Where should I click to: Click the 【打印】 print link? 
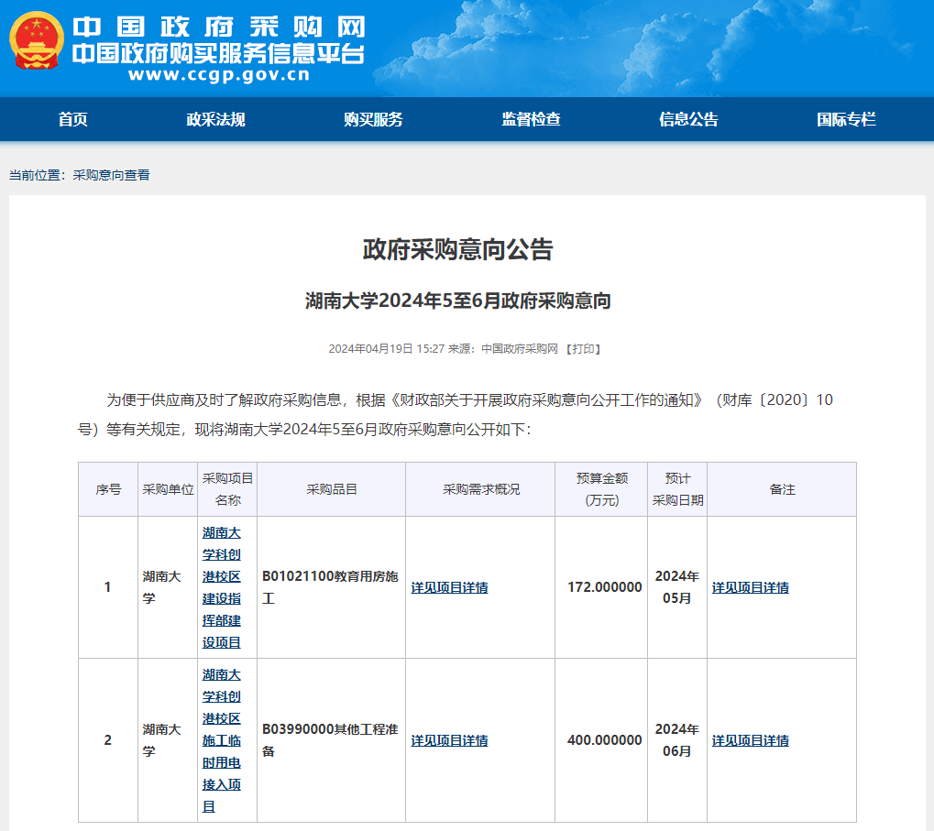coord(583,349)
